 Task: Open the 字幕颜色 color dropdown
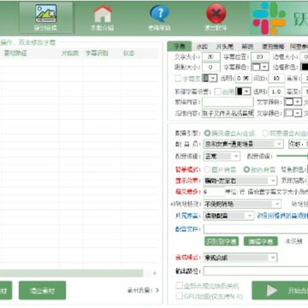tap(261, 68)
